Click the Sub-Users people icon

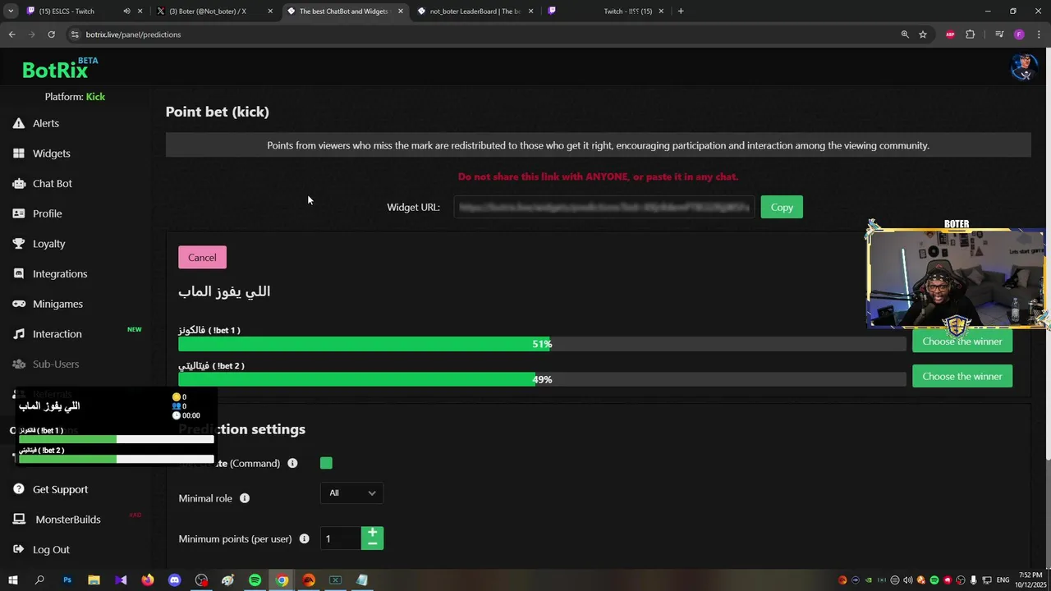(18, 364)
